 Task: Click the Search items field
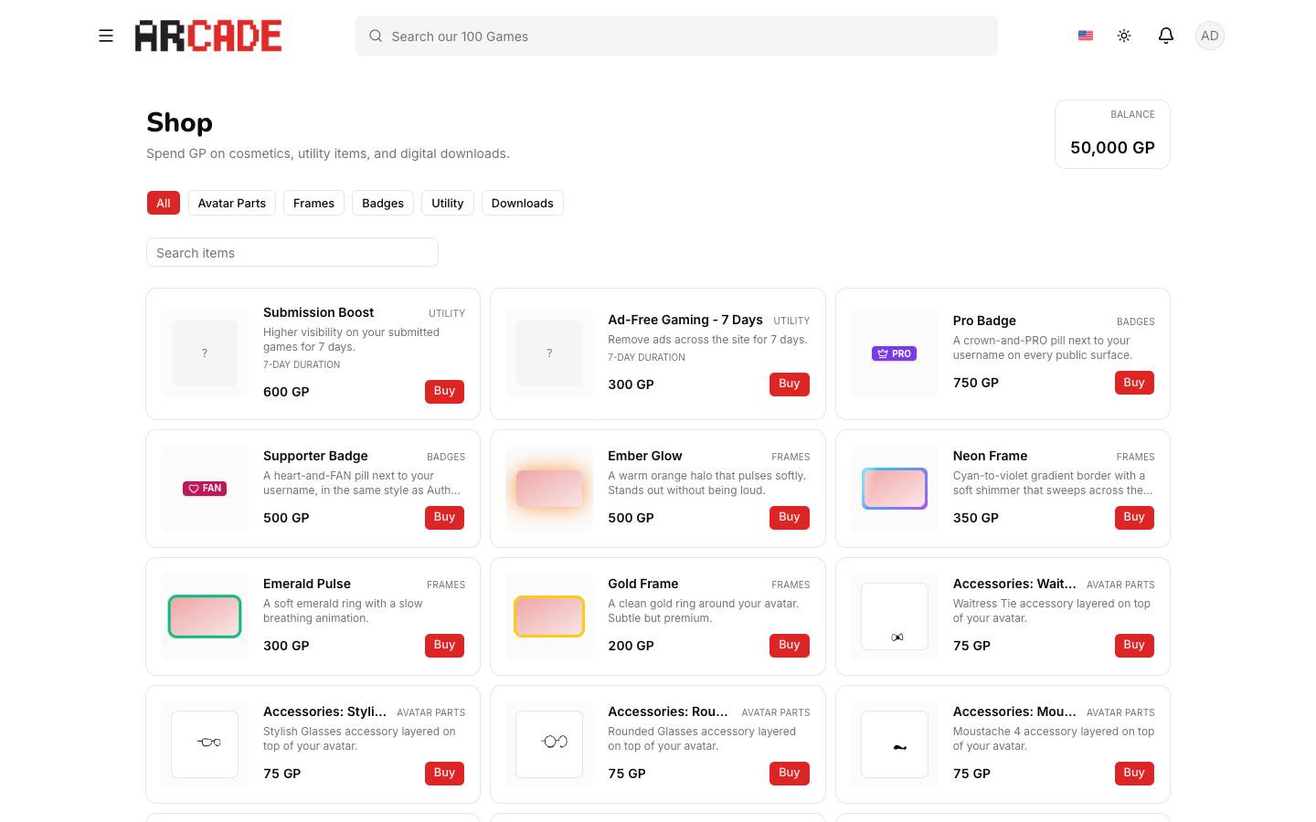click(292, 252)
